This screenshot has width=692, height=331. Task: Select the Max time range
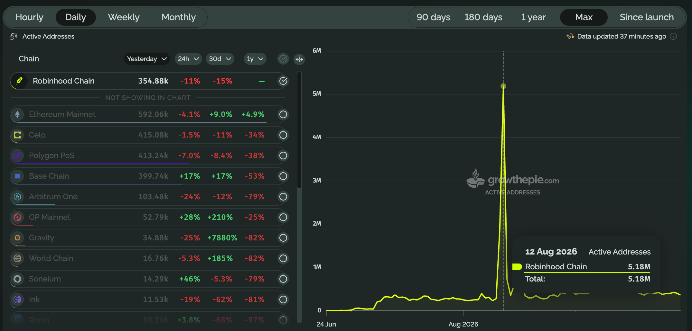pyautogui.click(x=584, y=17)
